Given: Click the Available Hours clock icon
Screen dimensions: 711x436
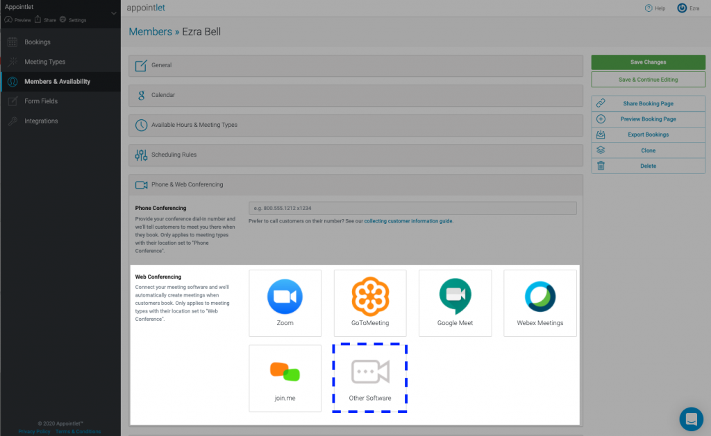Looking at the screenshot, I should 141,125.
